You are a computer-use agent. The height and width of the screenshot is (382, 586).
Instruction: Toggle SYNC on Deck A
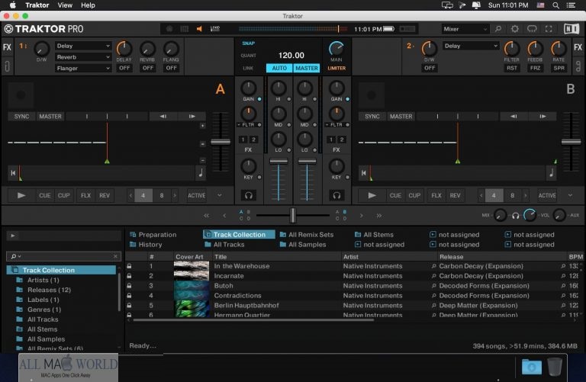pos(21,117)
